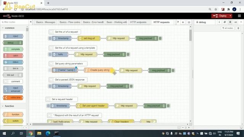The image size is (244, 137).
Task: Choose the status node in the palette
Action: tap(13, 62)
